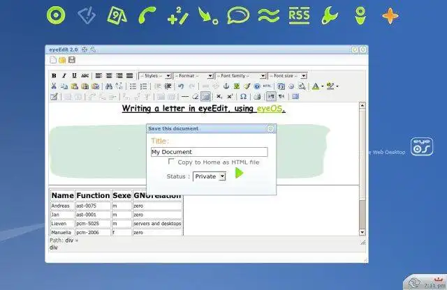Click table cell 'servers and desktops'
Screen dimensions: 447x290
coord(157,223)
